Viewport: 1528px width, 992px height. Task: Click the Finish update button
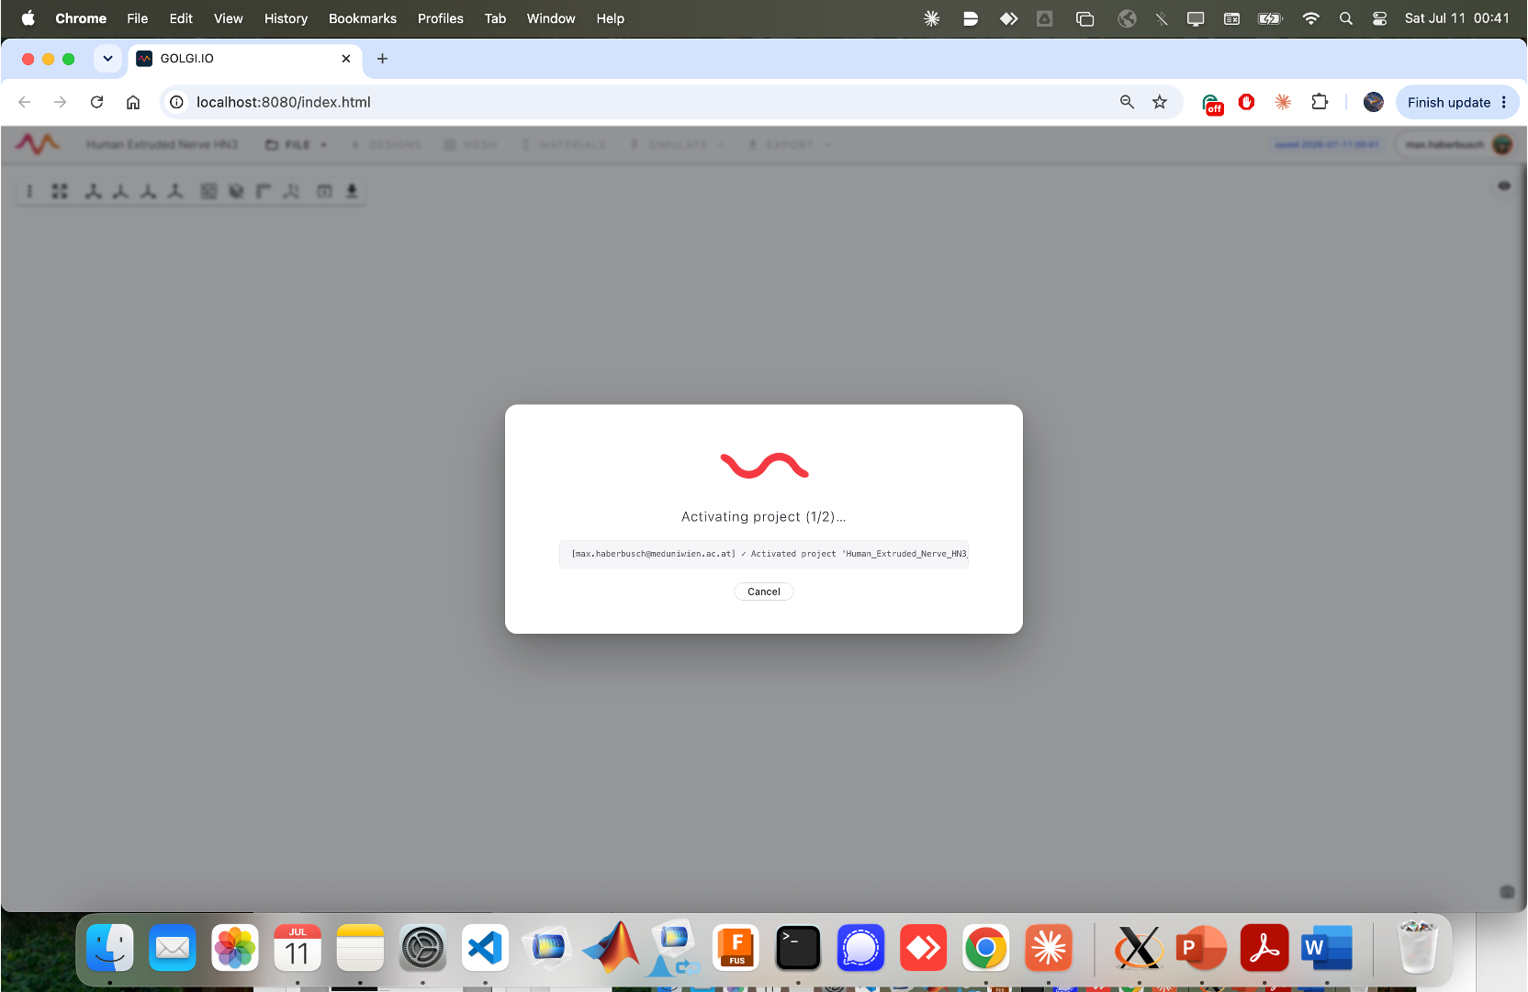pos(1448,102)
